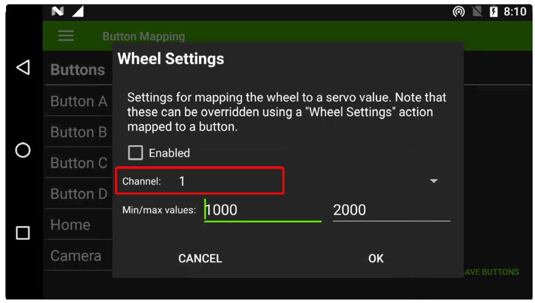
Task: Tap the Android recent apps square icon
Action: click(x=23, y=233)
